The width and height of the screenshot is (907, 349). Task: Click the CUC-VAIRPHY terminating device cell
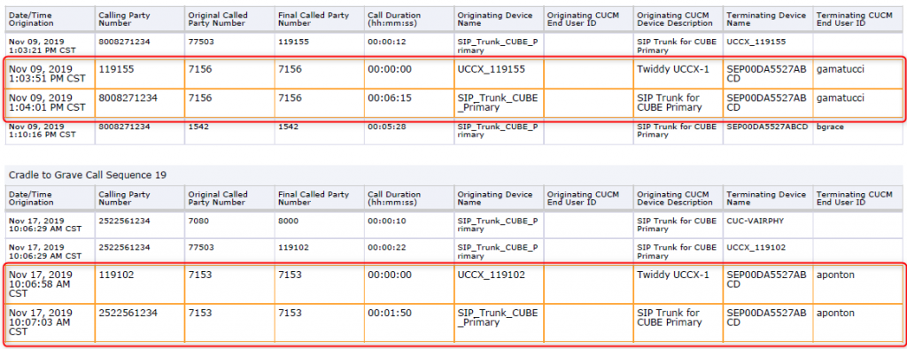click(768, 225)
